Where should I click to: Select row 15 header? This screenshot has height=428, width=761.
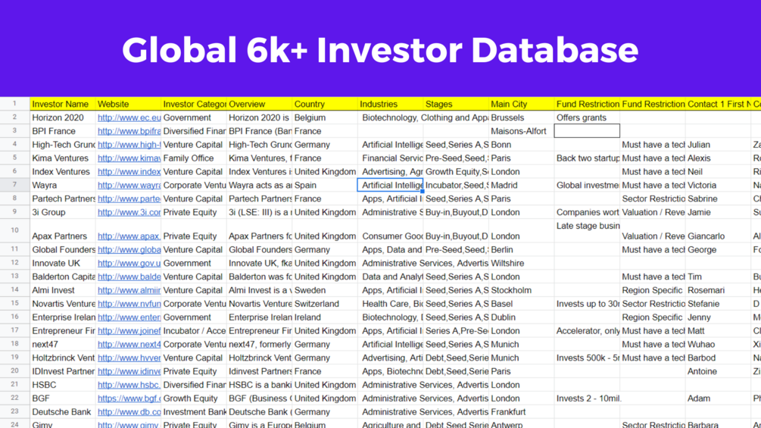(x=14, y=303)
